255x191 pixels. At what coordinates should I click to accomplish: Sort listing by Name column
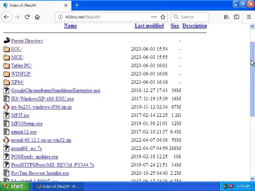coord(70,26)
